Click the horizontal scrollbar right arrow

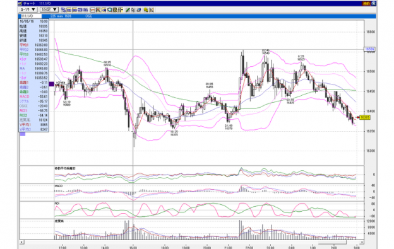tap(362, 242)
